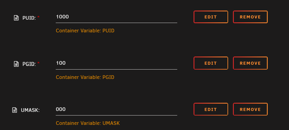Click the document icon beside PGID
Image resolution: width=289 pixels, height=130 pixels.
(x=16, y=64)
